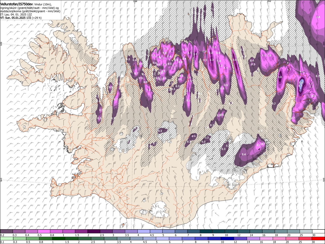This screenshot has height=244, width=325.
Task: Click the 5.7 precipitation value on map
Action: (301, 86)
